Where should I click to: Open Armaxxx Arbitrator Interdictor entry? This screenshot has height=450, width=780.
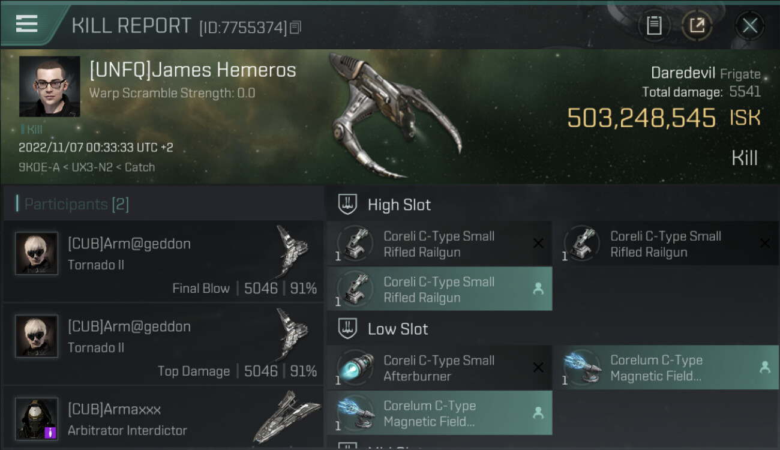pos(163,418)
